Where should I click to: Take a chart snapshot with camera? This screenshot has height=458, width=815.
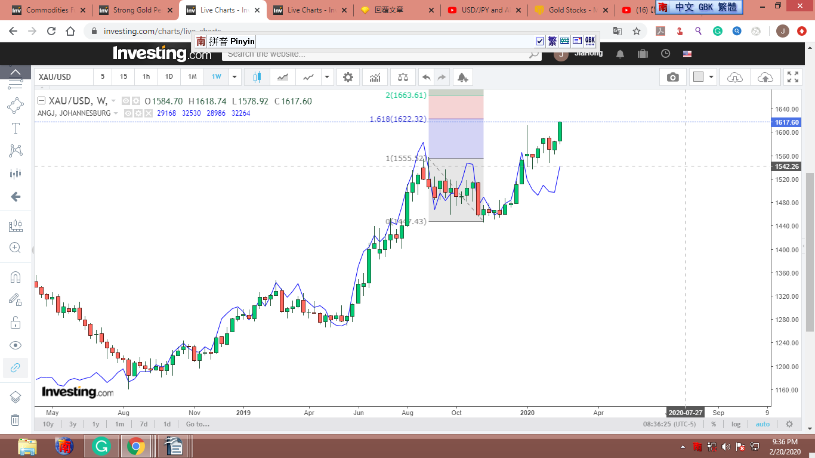pos(673,77)
